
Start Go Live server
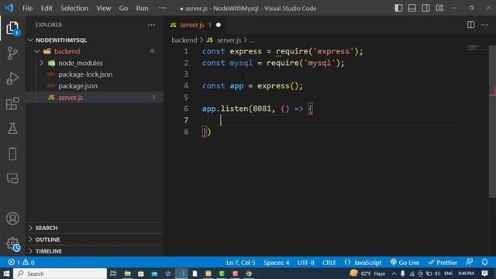point(405,263)
